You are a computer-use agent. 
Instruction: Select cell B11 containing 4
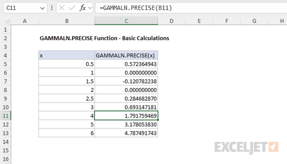[66, 116]
